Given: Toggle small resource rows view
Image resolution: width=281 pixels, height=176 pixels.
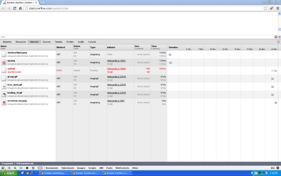Looking at the screenshot, I should pyautogui.click(x=21, y=168).
